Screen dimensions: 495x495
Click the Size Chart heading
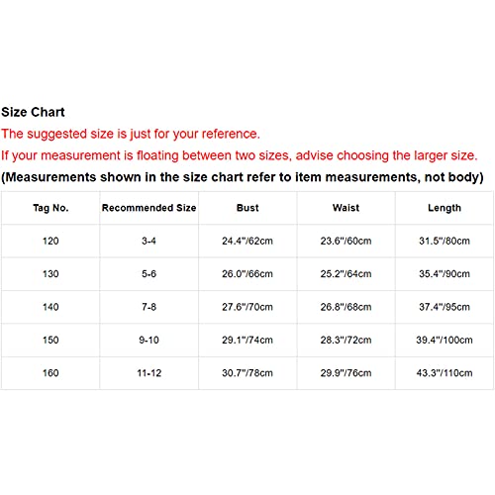pos(33,112)
